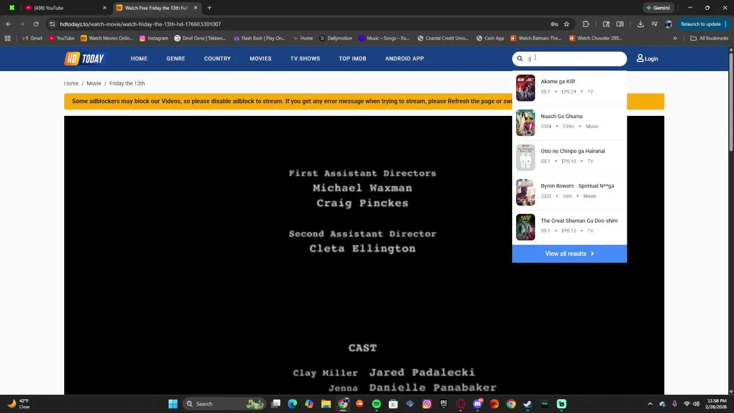Show hidden system tray icons

[x=650, y=404]
